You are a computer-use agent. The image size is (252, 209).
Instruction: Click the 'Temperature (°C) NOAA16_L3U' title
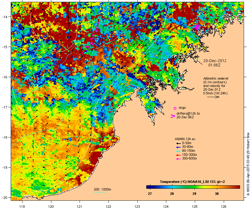184,182
